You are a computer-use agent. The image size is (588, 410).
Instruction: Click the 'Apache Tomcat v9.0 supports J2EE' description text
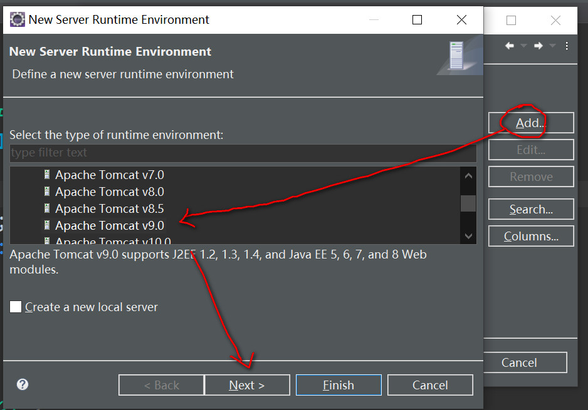pyautogui.click(x=218, y=262)
